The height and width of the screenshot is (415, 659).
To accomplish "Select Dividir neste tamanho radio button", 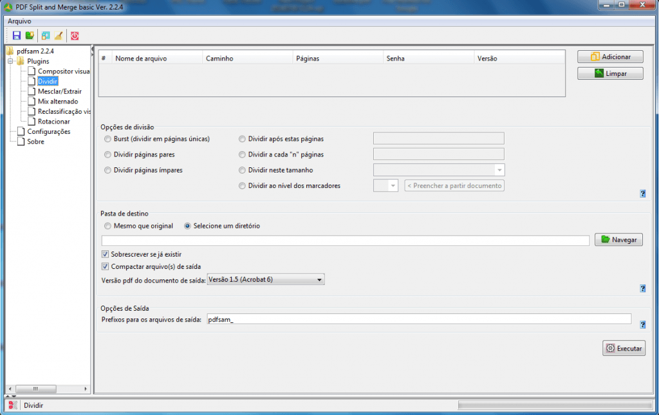I will pos(242,170).
